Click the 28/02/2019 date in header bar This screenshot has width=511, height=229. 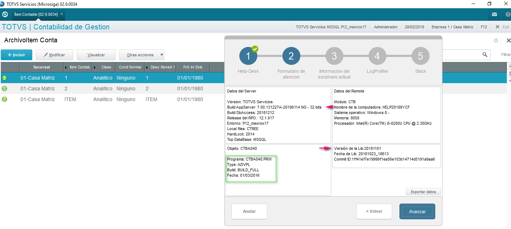414,27
